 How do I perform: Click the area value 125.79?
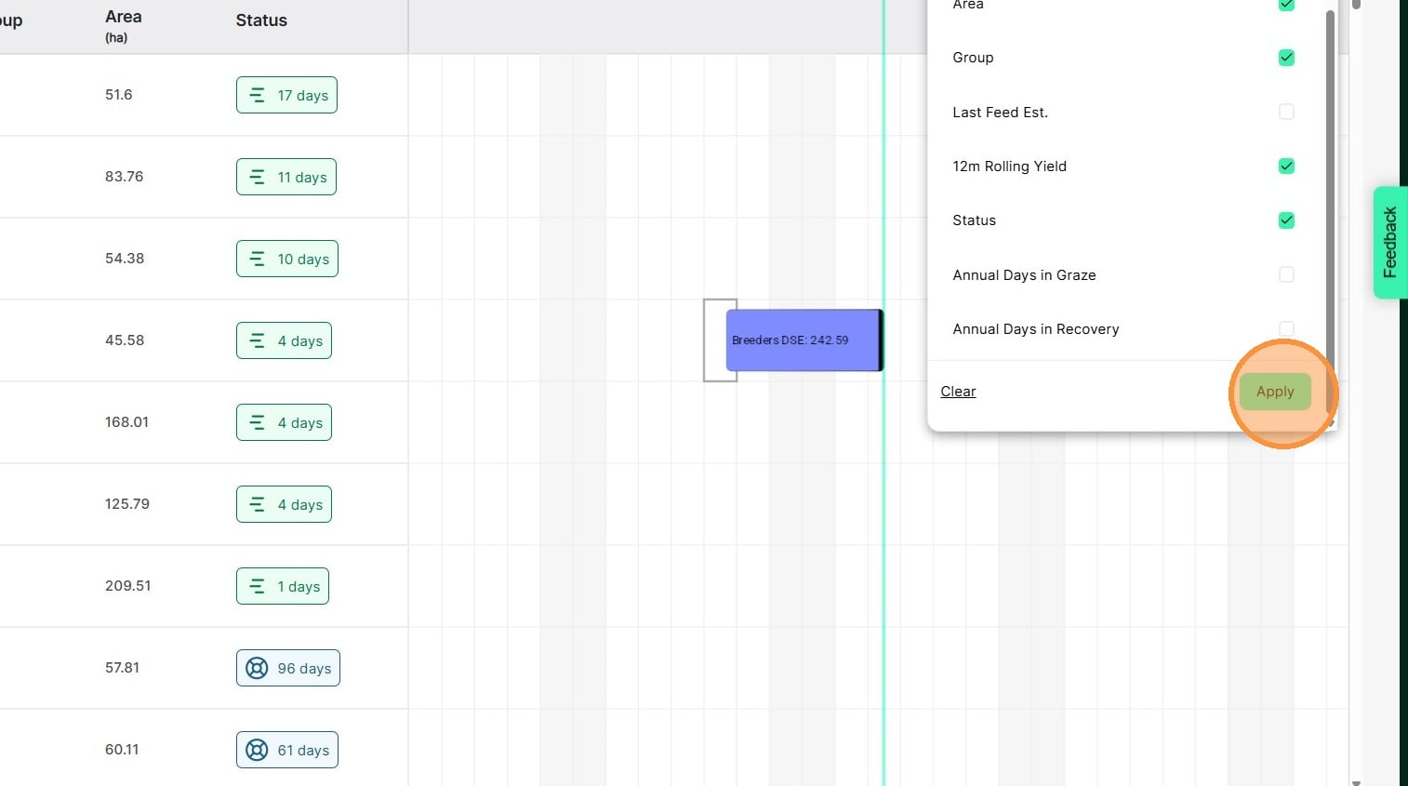click(x=127, y=504)
